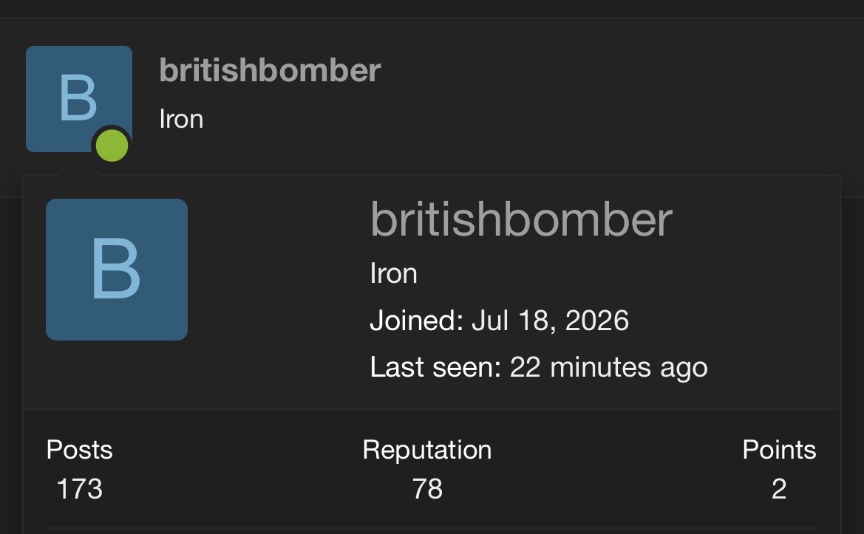864x534 pixels.
Task: Select the Iron rank in the profile card
Action: click(x=393, y=273)
